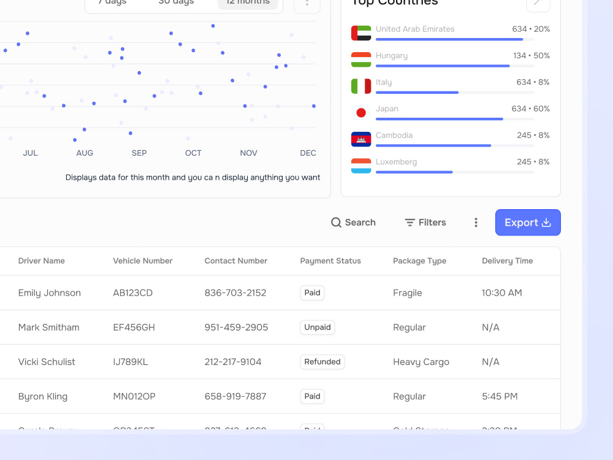The image size is (613, 460).
Task: Open the Search field
Action: coord(353,222)
